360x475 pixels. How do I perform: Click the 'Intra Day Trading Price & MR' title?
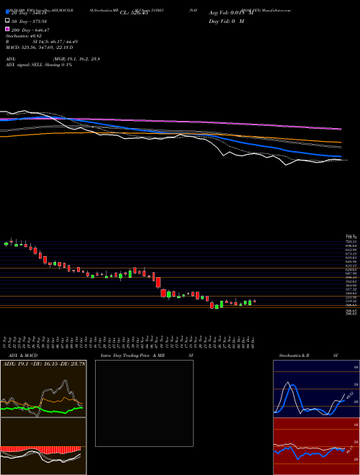pos(132,356)
